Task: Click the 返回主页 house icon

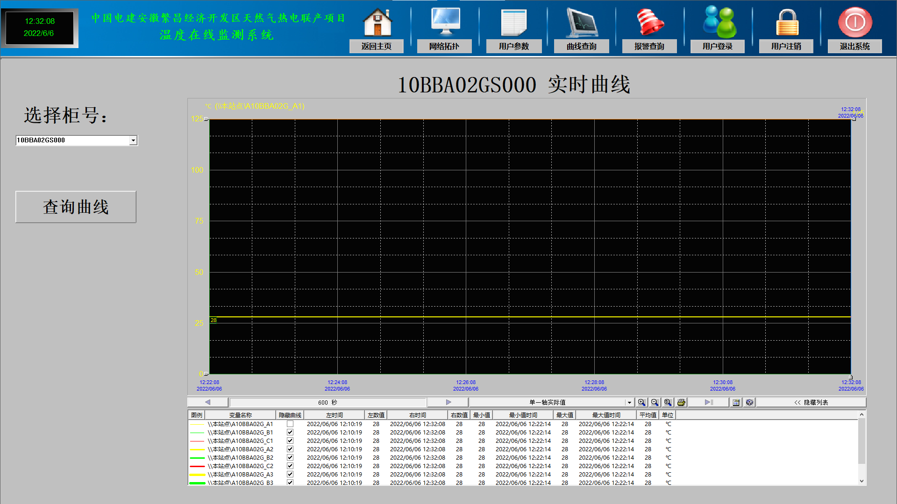Action: pos(377,22)
